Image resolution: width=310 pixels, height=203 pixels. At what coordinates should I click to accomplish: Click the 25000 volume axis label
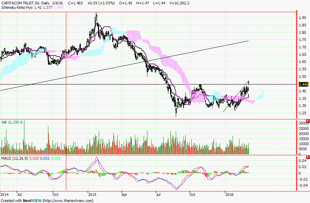[x=304, y=129]
